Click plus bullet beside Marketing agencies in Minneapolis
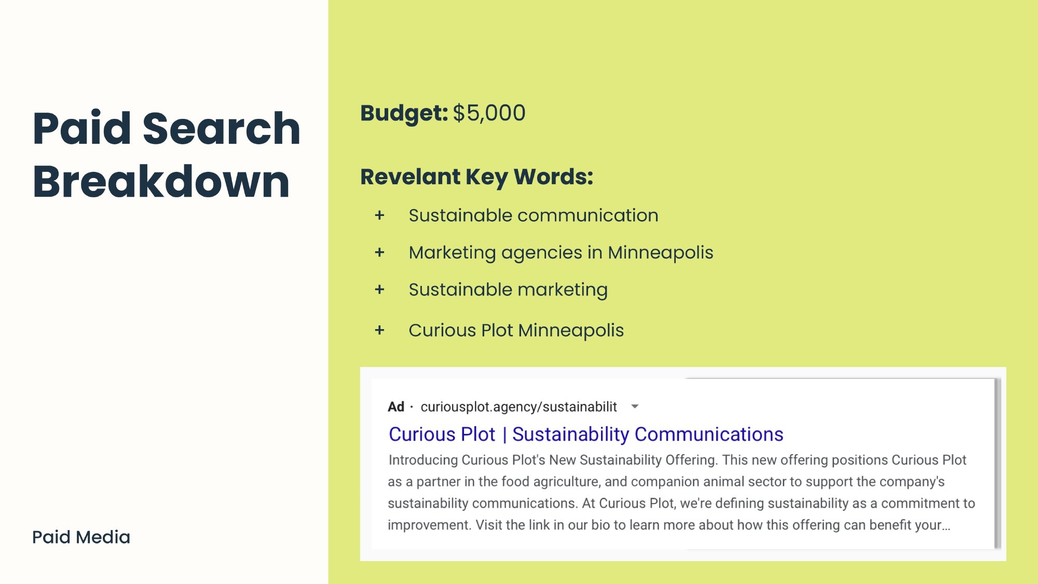This screenshot has height=584, width=1038. point(379,253)
